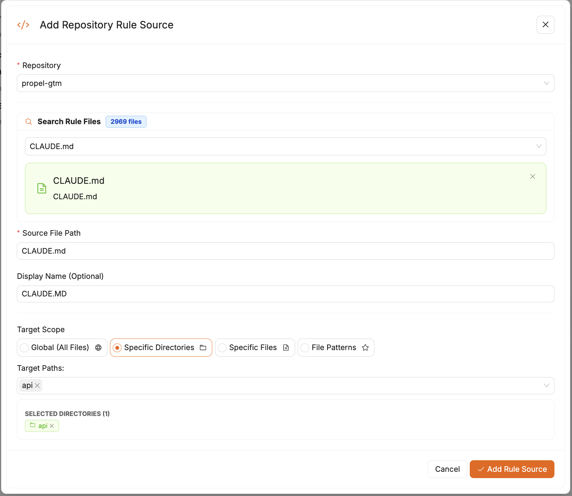Image resolution: width=572 pixels, height=496 pixels.
Task: Click the document icon in Specific Files option
Action: tap(286, 348)
